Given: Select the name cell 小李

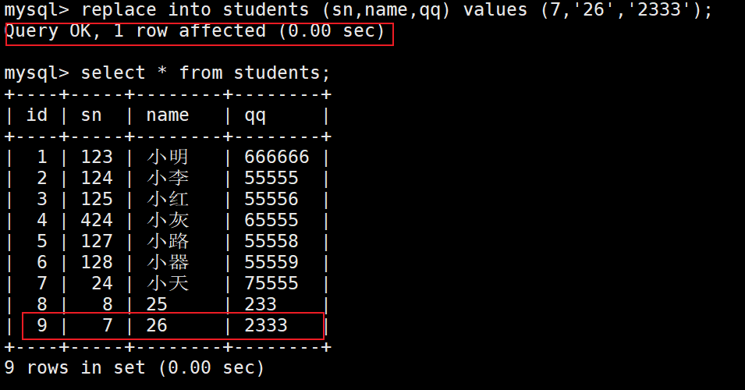Looking at the screenshot, I should [x=168, y=178].
